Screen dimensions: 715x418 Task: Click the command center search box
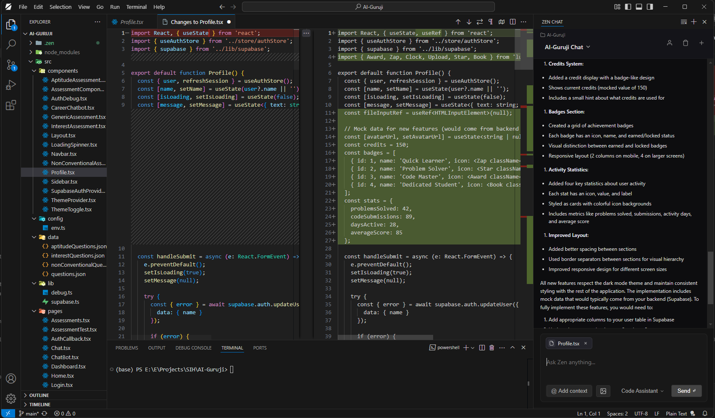(368, 7)
